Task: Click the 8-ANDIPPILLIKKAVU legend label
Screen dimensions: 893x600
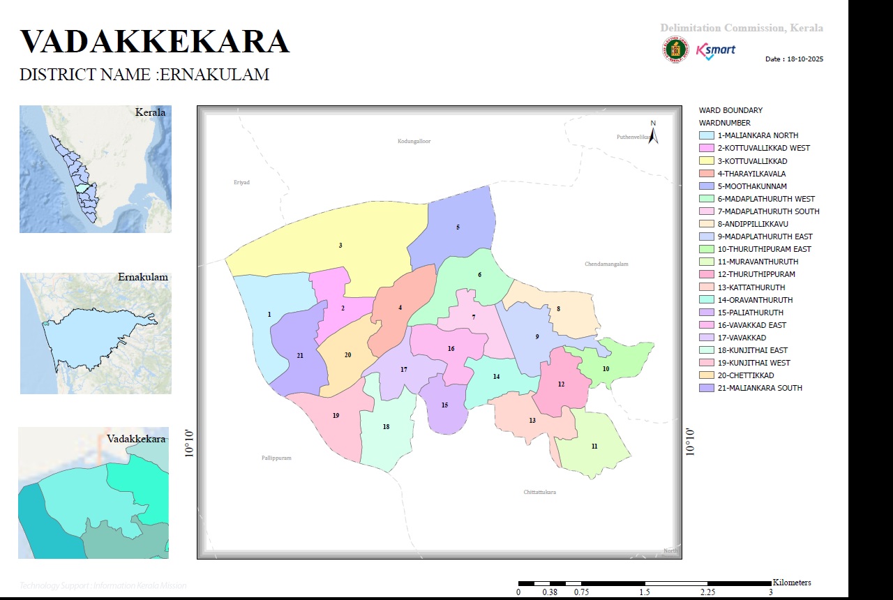Action: pyautogui.click(x=753, y=224)
